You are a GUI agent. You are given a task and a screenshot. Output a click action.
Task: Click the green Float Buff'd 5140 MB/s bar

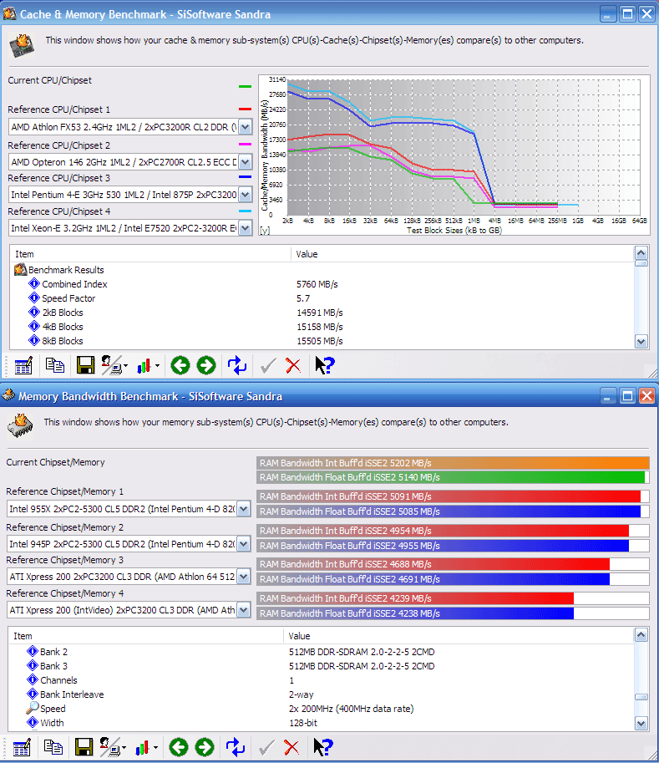click(x=451, y=477)
